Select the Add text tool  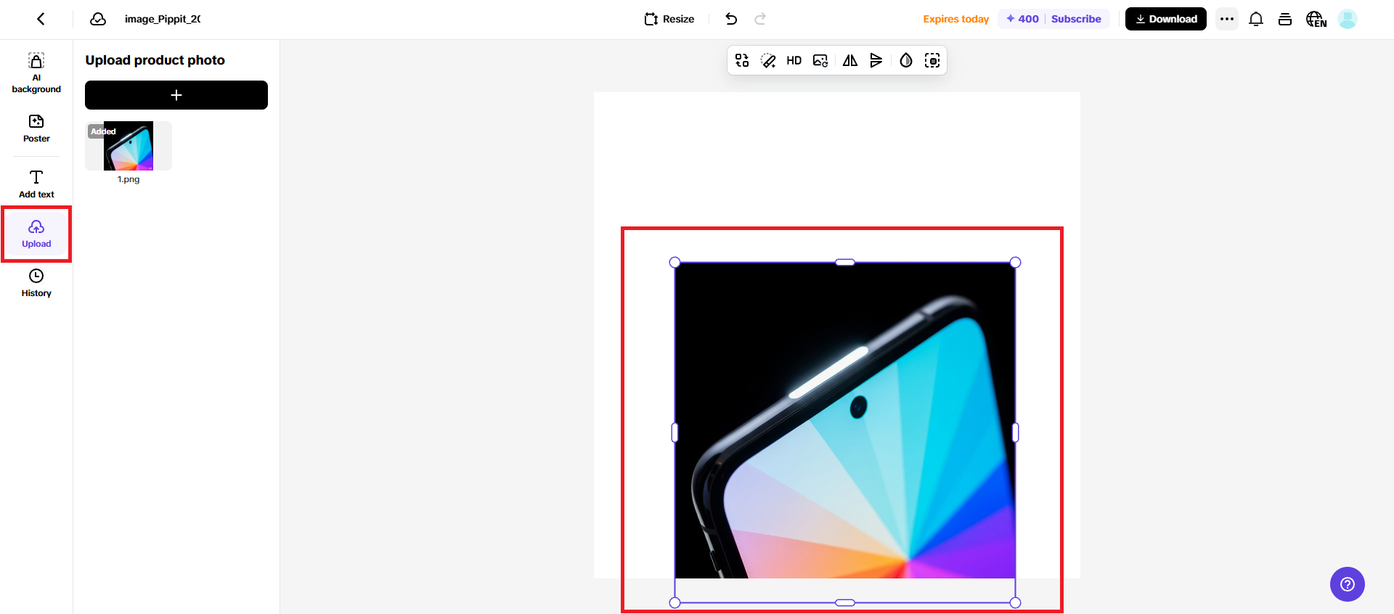point(36,184)
